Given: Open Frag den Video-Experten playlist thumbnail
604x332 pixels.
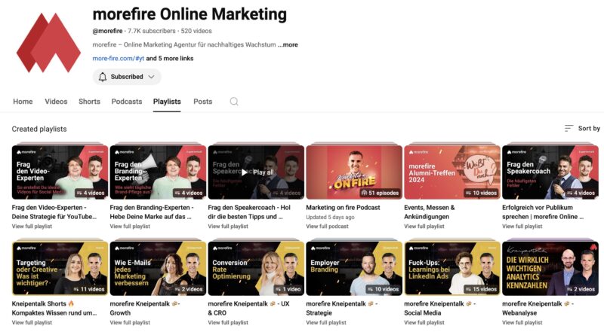Looking at the screenshot, I should pos(60,172).
